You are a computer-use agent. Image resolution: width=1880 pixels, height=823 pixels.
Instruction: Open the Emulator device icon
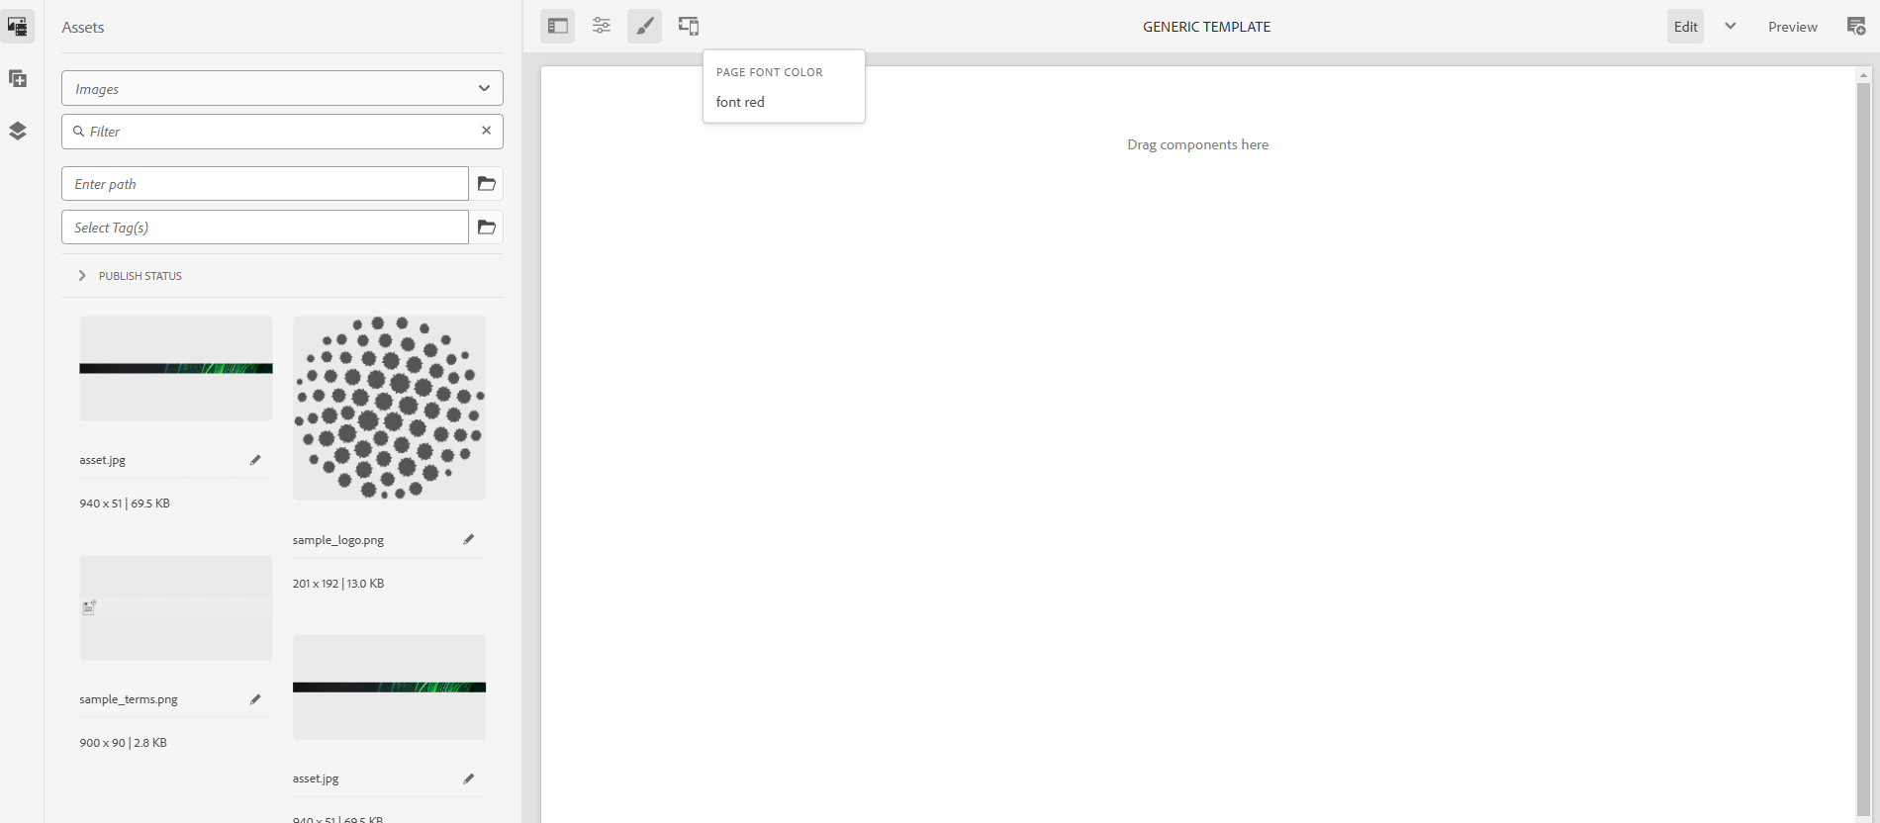pyautogui.click(x=689, y=27)
